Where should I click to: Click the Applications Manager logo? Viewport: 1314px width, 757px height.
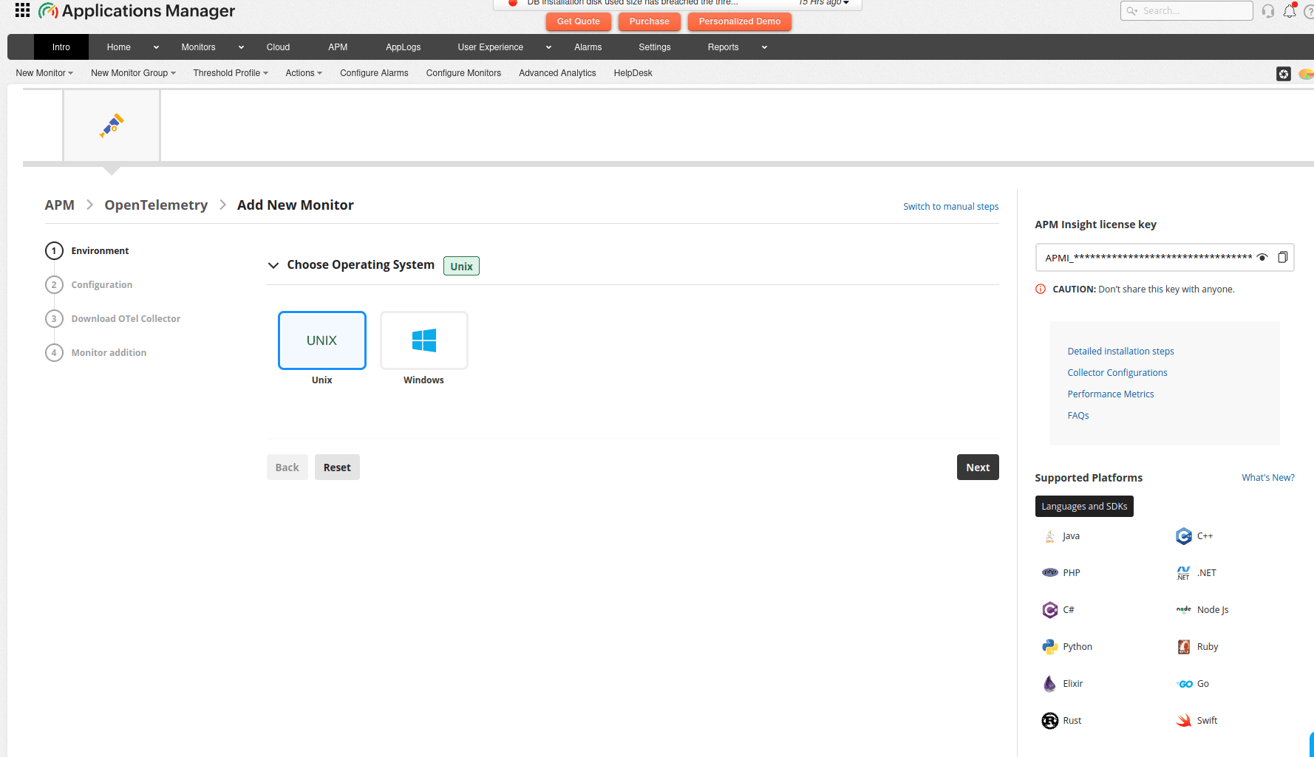click(x=137, y=11)
